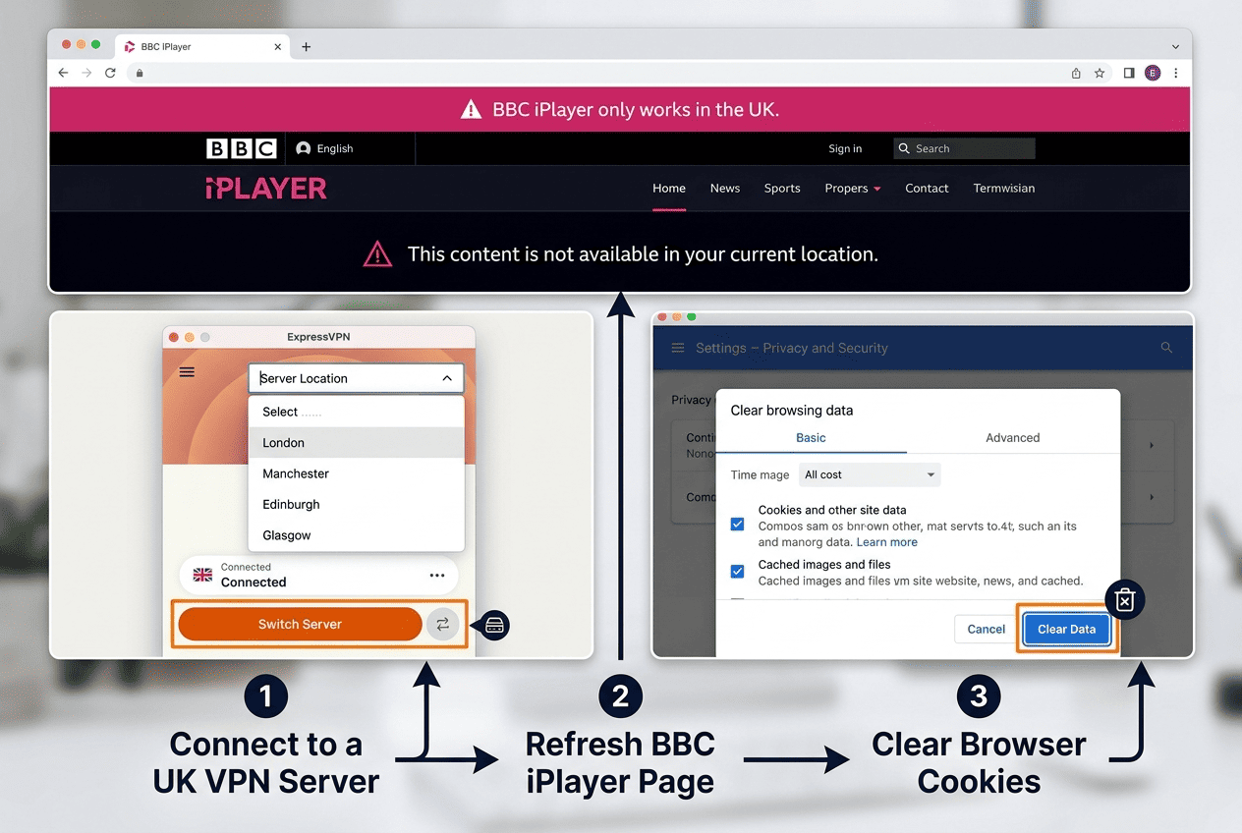
Task: Click the Settings search magnifier icon
Action: point(1166,348)
